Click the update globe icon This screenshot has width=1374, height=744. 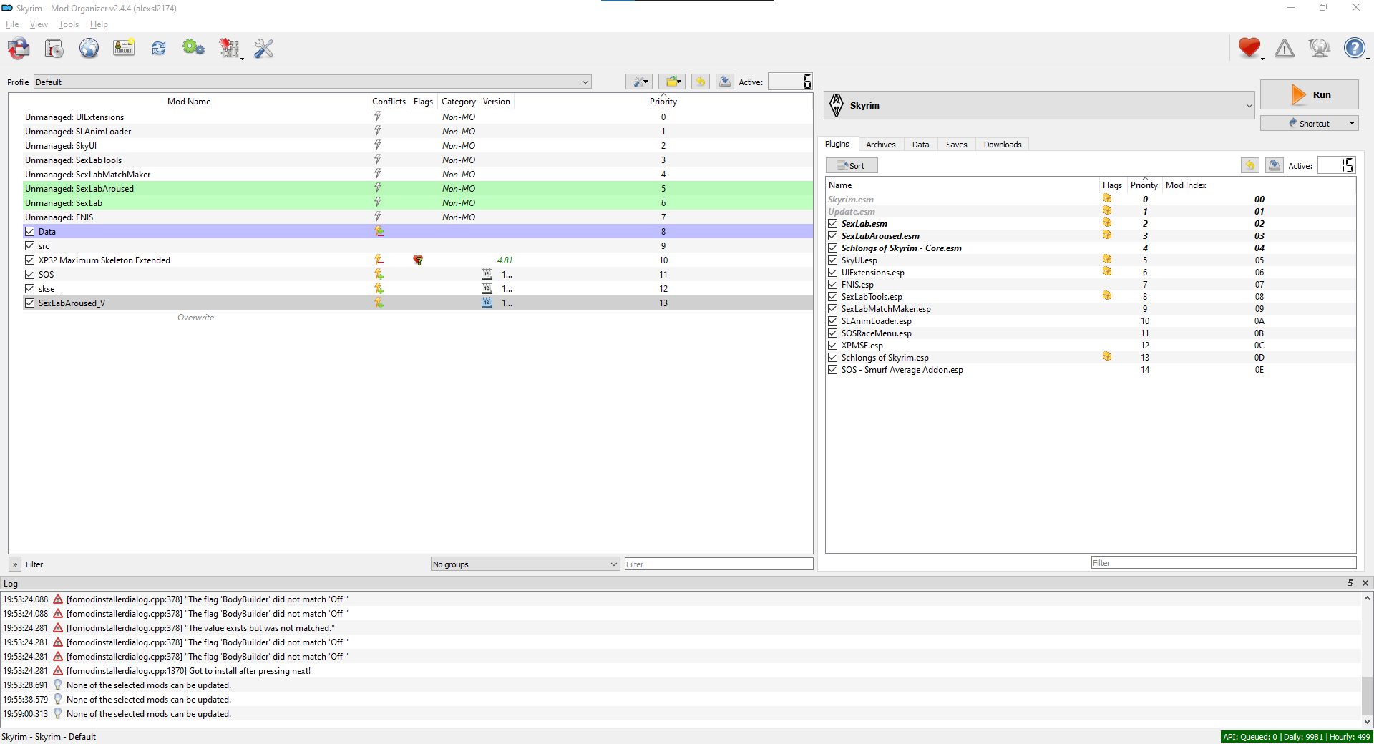(1319, 48)
